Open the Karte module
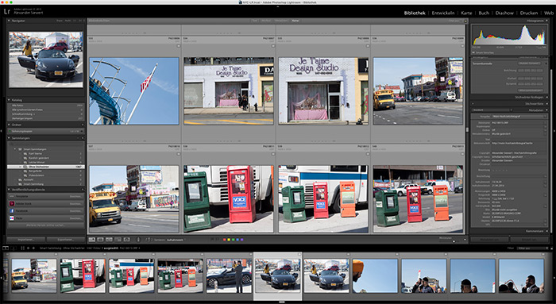The width and height of the screenshot is (556, 304). tap(466, 13)
